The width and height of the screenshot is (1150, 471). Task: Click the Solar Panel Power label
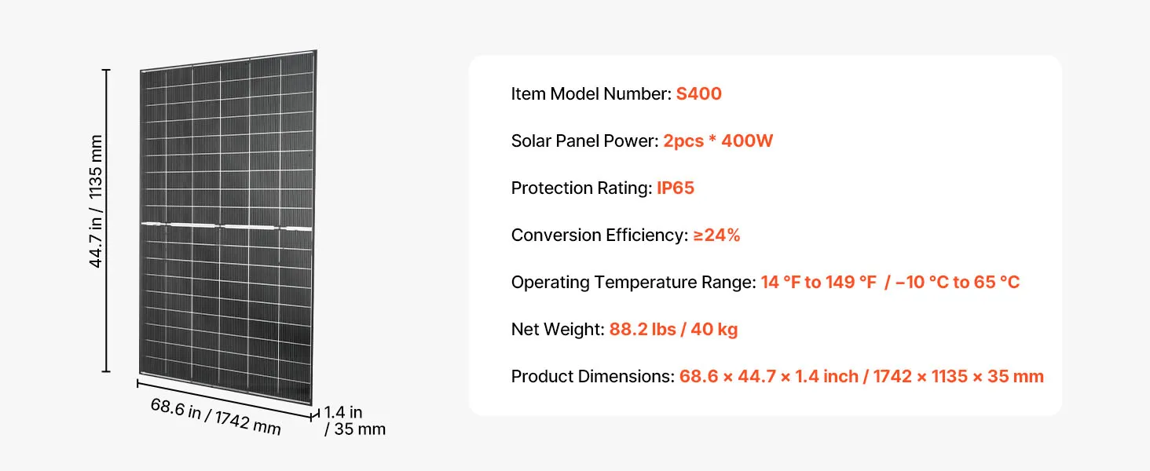pyautogui.click(x=584, y=141)
